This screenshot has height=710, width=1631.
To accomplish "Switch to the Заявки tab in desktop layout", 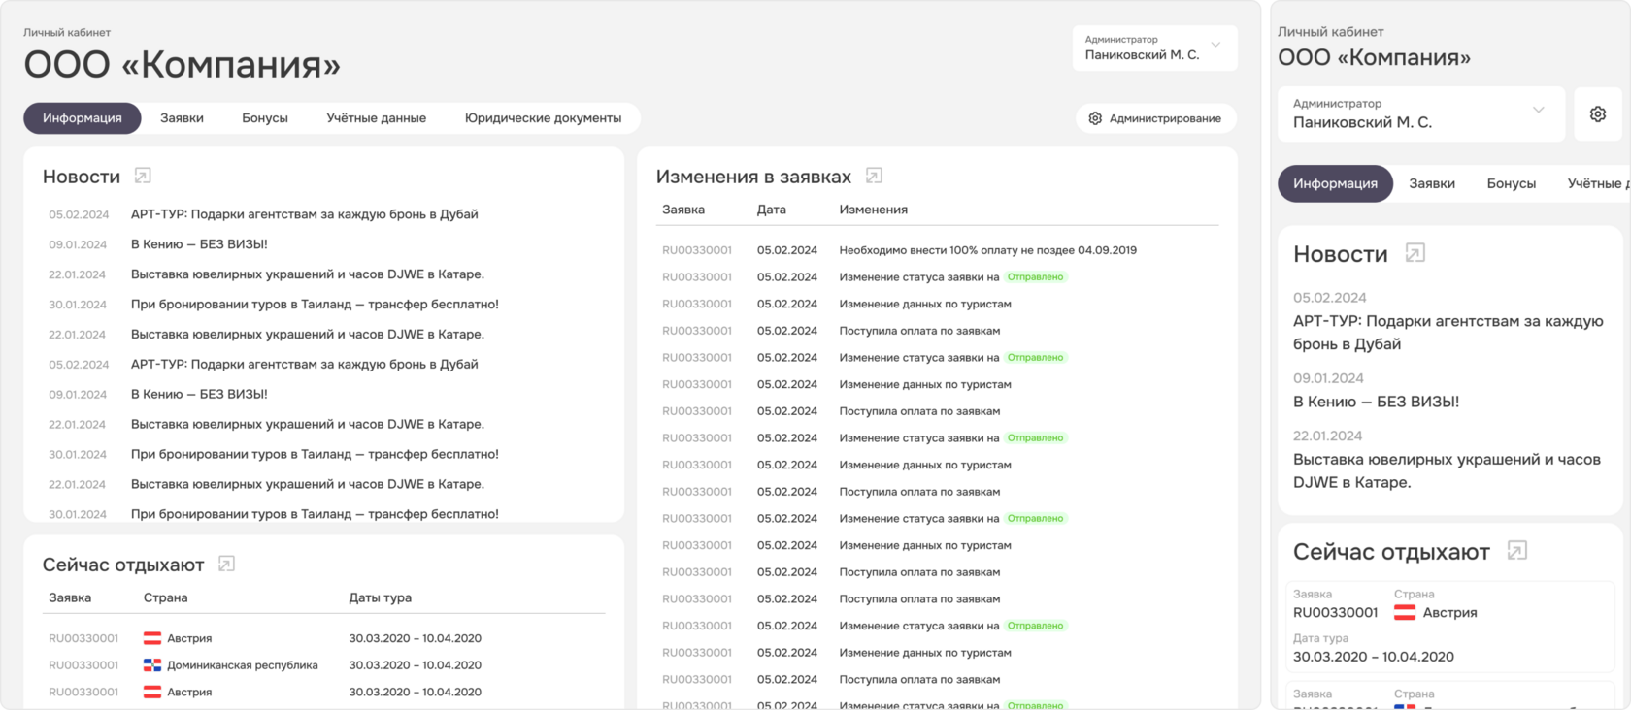I will (182, 118).
